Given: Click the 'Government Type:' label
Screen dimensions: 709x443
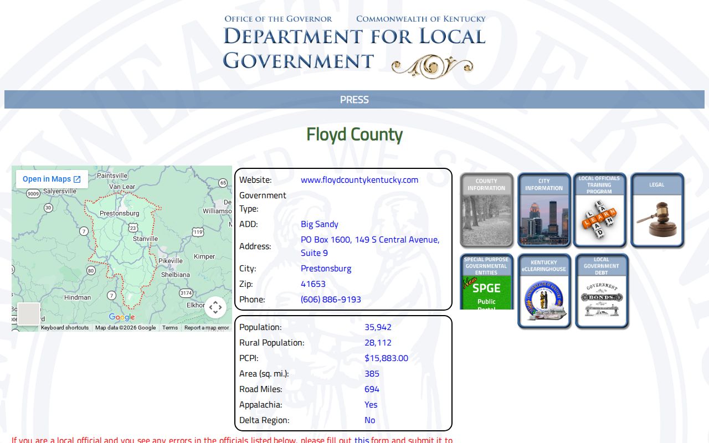Looking at the screenshot, I should [x=263, y=202].
